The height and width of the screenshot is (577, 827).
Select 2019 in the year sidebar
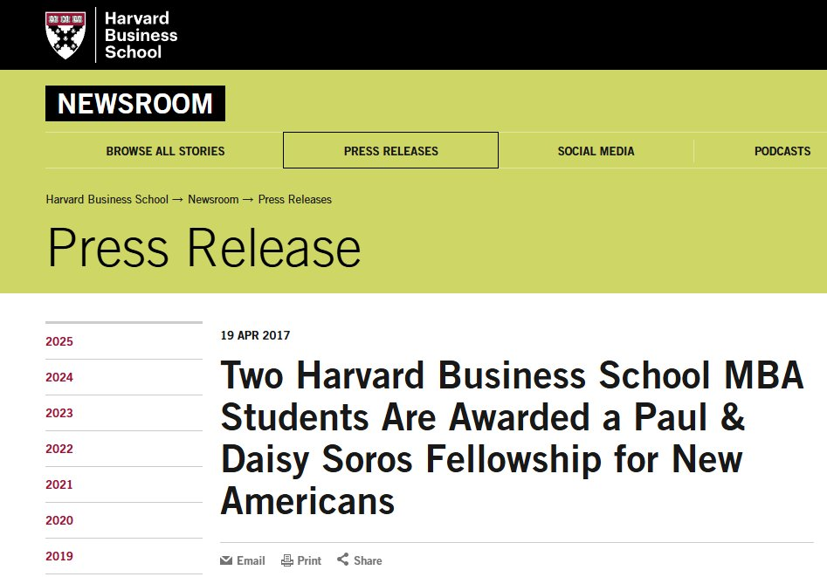59,556
